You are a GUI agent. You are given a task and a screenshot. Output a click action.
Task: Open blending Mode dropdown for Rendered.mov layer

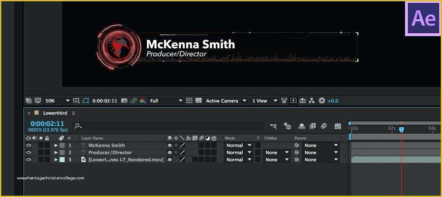[239, 160]
